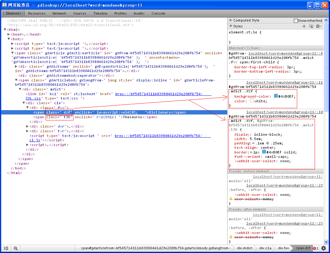Click the width: 5.5em property
330x253 pixels.
tap(248, 139)
